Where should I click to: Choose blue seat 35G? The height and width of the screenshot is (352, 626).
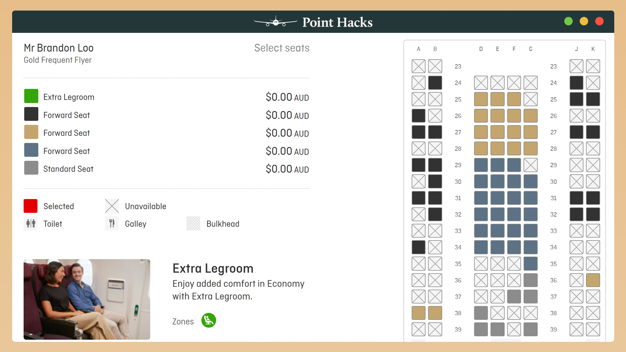531,264
